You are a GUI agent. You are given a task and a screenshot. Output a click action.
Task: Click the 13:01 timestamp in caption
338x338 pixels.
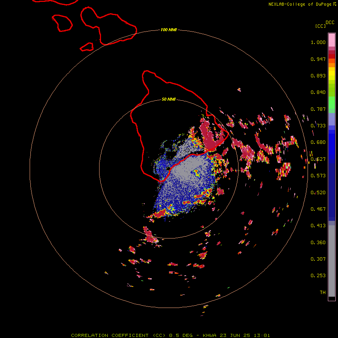point(261,335)
